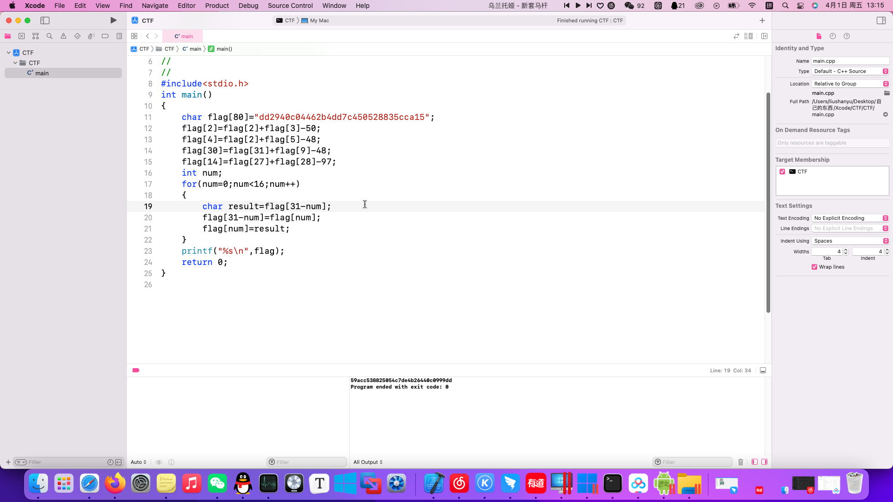The height and width of the screenshot is (502, 893).
Task: Open the Indent Using Spaces dropdown
Action: point(850,241)
